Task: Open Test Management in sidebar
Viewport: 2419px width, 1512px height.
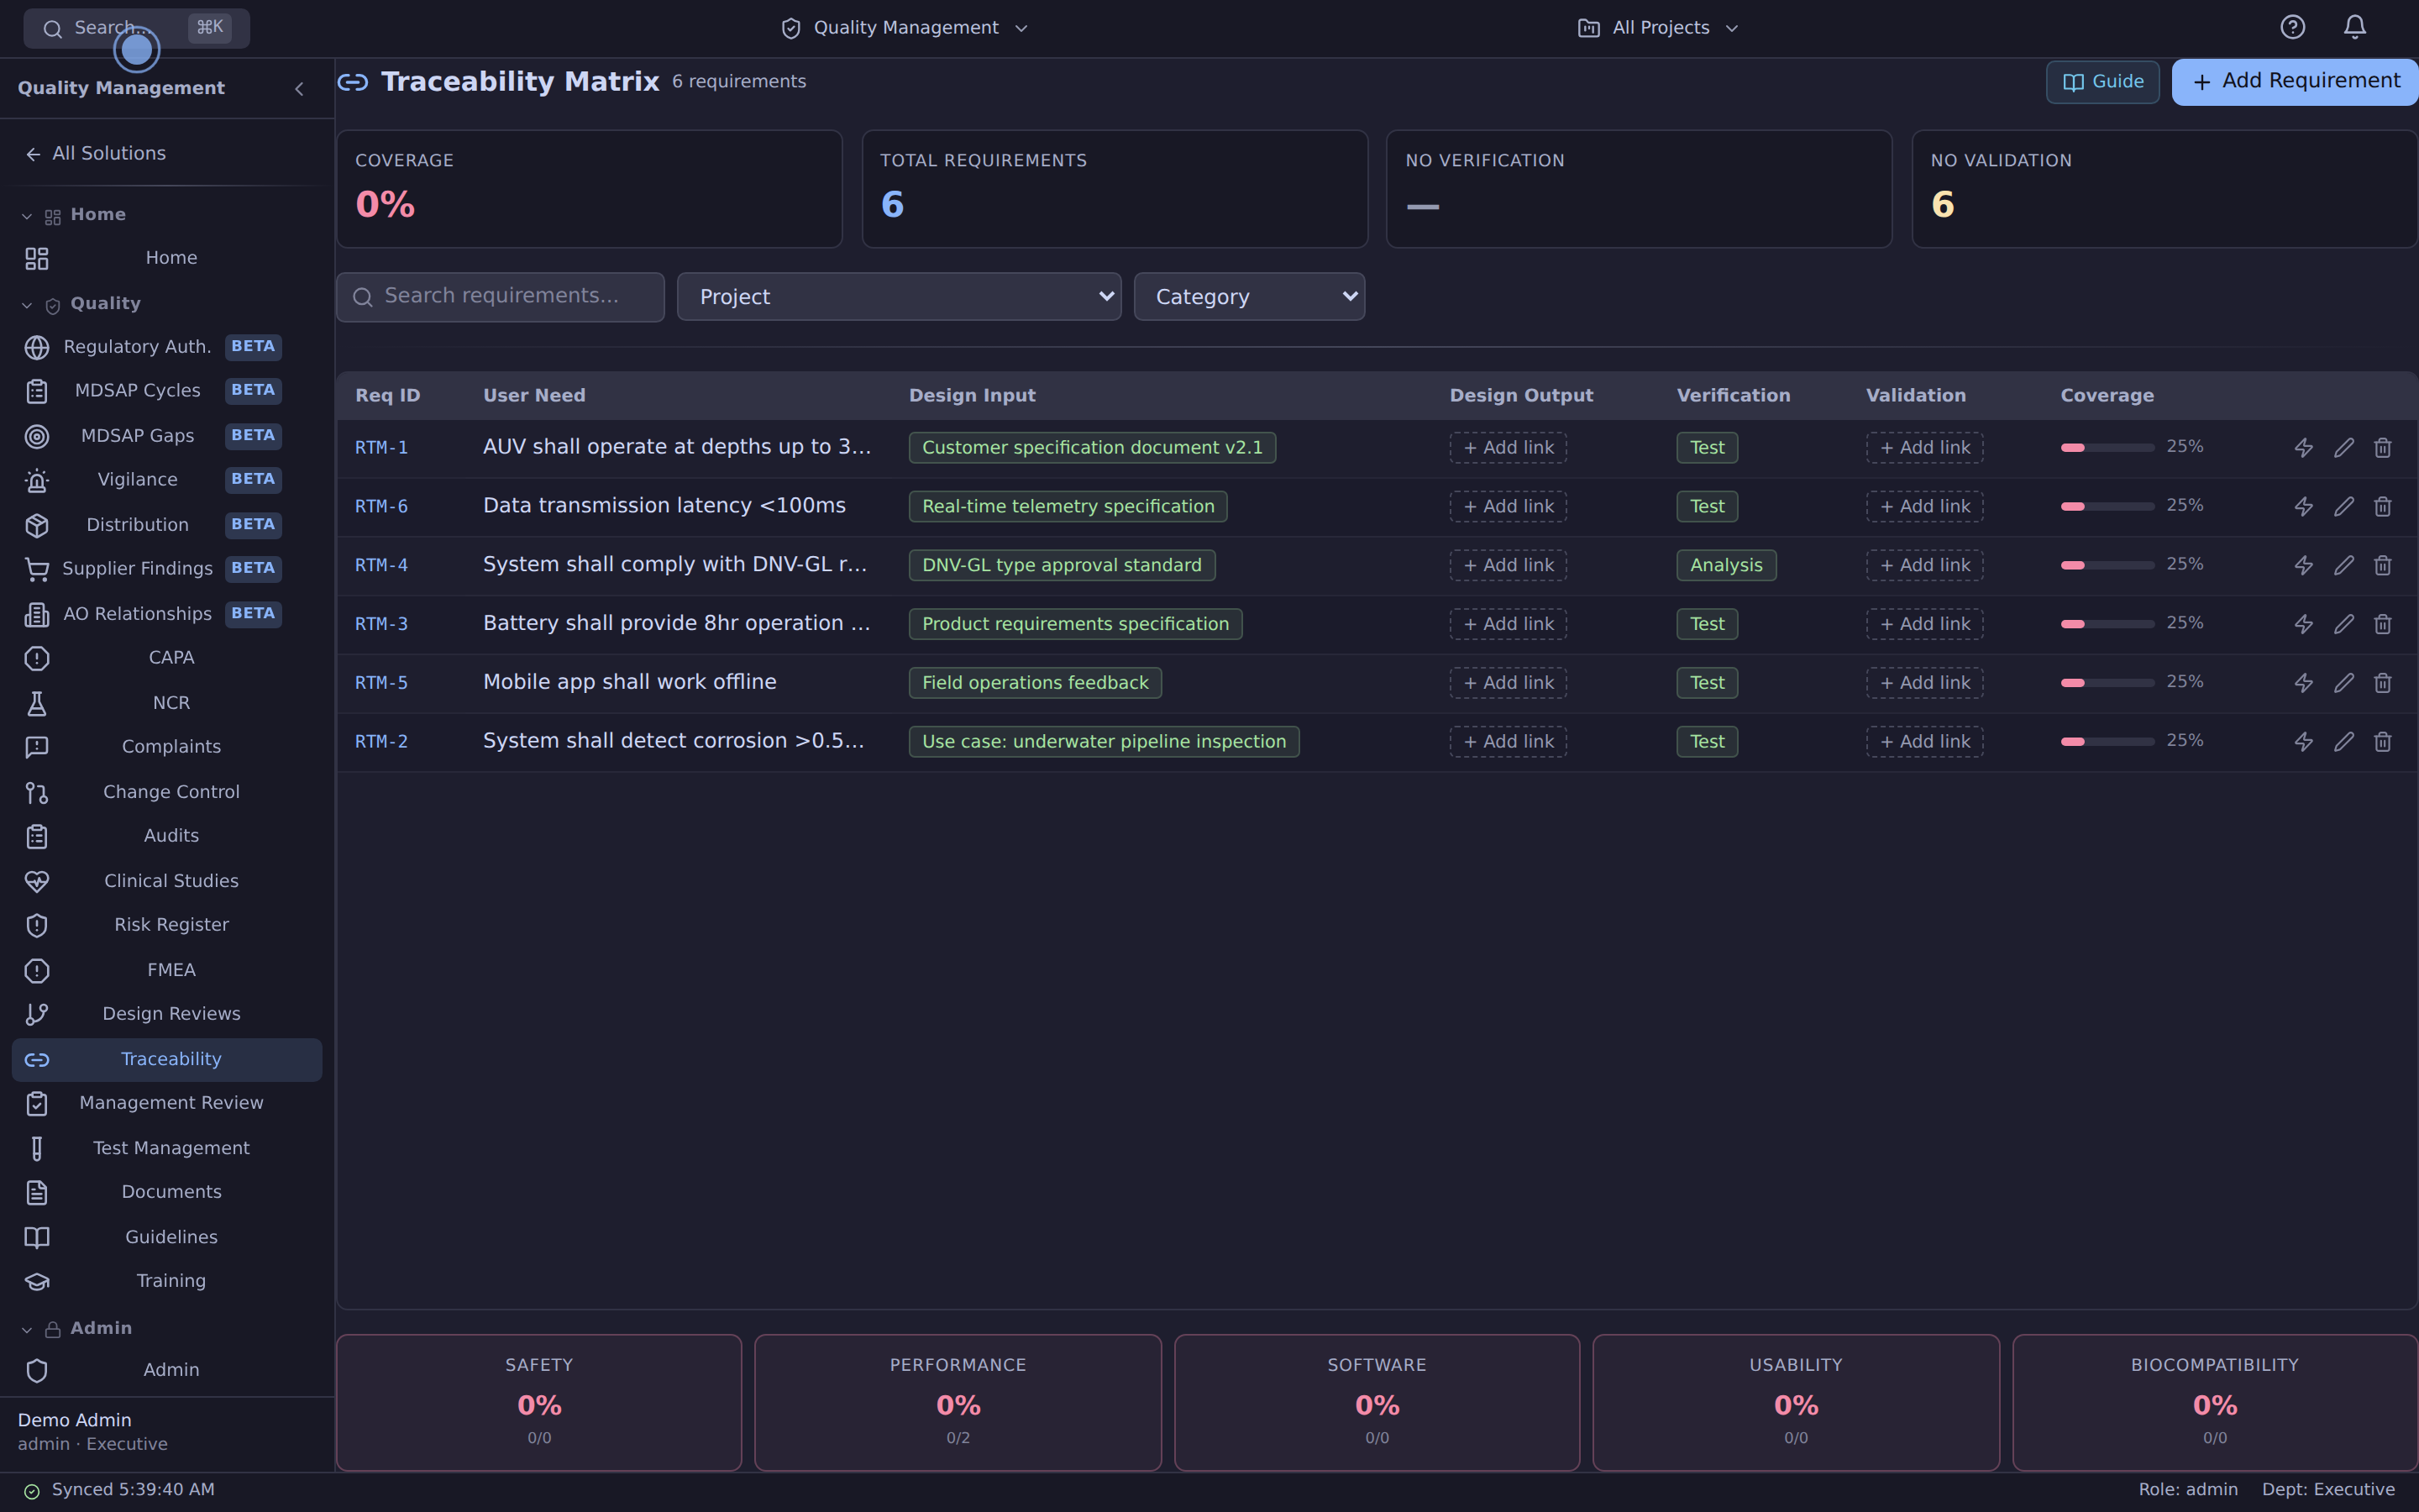Action: click(167, 1148)
